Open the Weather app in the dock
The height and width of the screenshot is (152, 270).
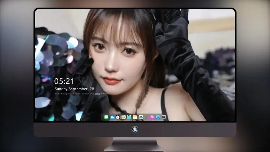112,117
